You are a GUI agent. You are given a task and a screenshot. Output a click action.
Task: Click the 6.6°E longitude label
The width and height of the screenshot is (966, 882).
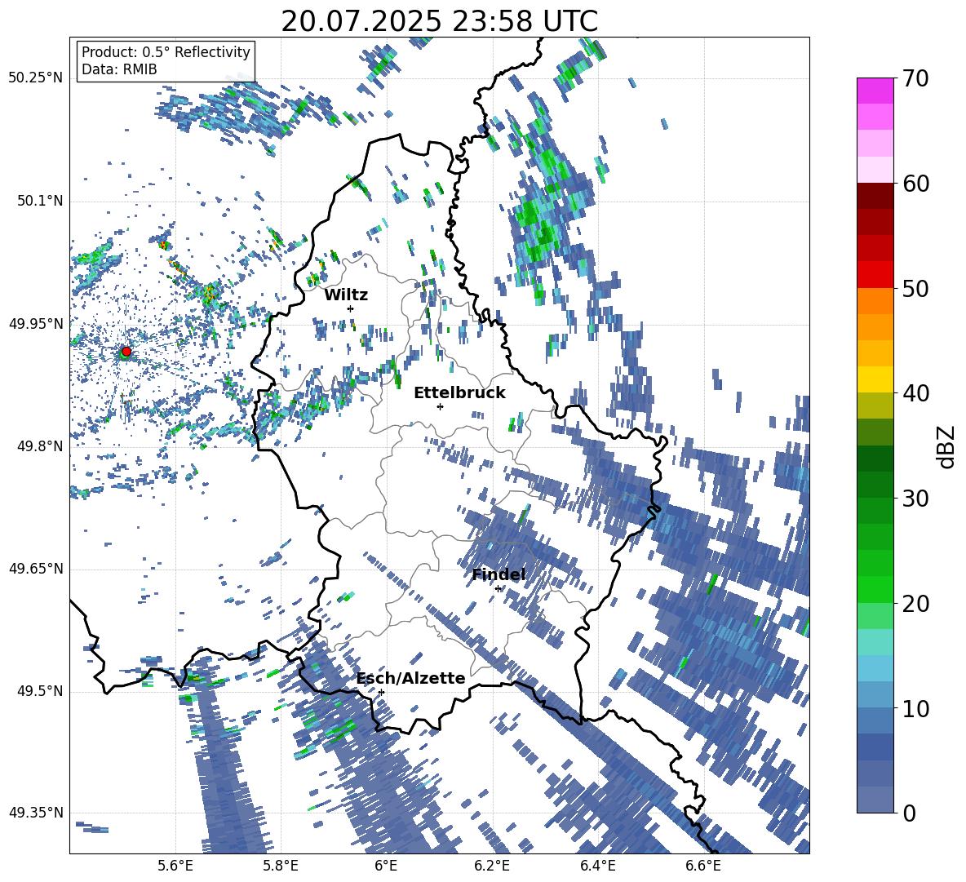[x=703, y=866]
